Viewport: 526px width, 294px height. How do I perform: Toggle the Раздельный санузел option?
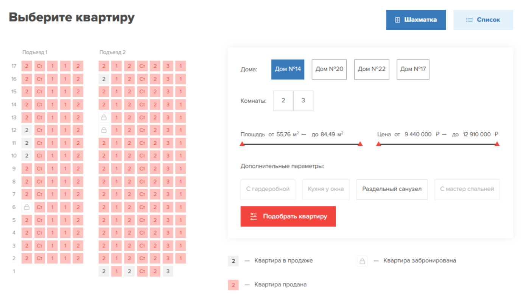[x=392, y=189]
